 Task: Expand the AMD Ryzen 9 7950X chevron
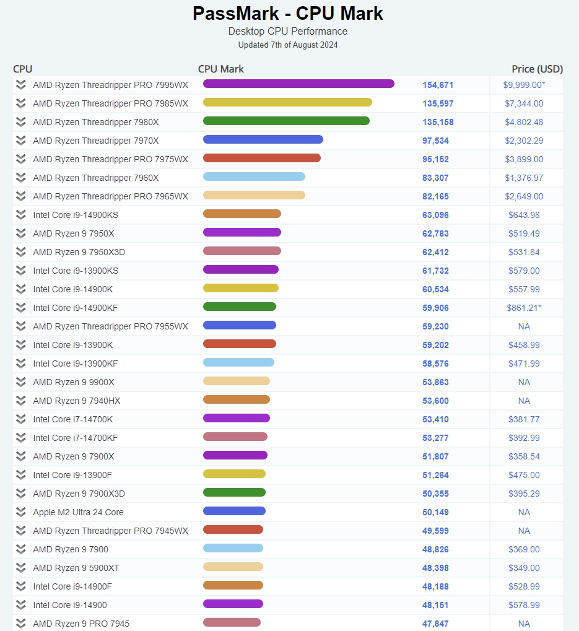pyautogui.click(x=21, y=233)
